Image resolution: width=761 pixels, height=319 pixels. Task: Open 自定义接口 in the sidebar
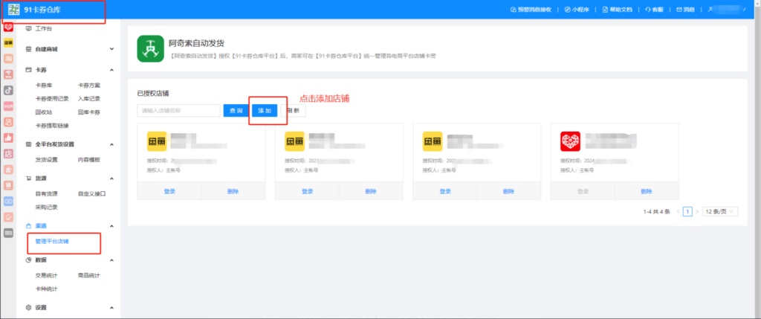click(x=91, y=193)
